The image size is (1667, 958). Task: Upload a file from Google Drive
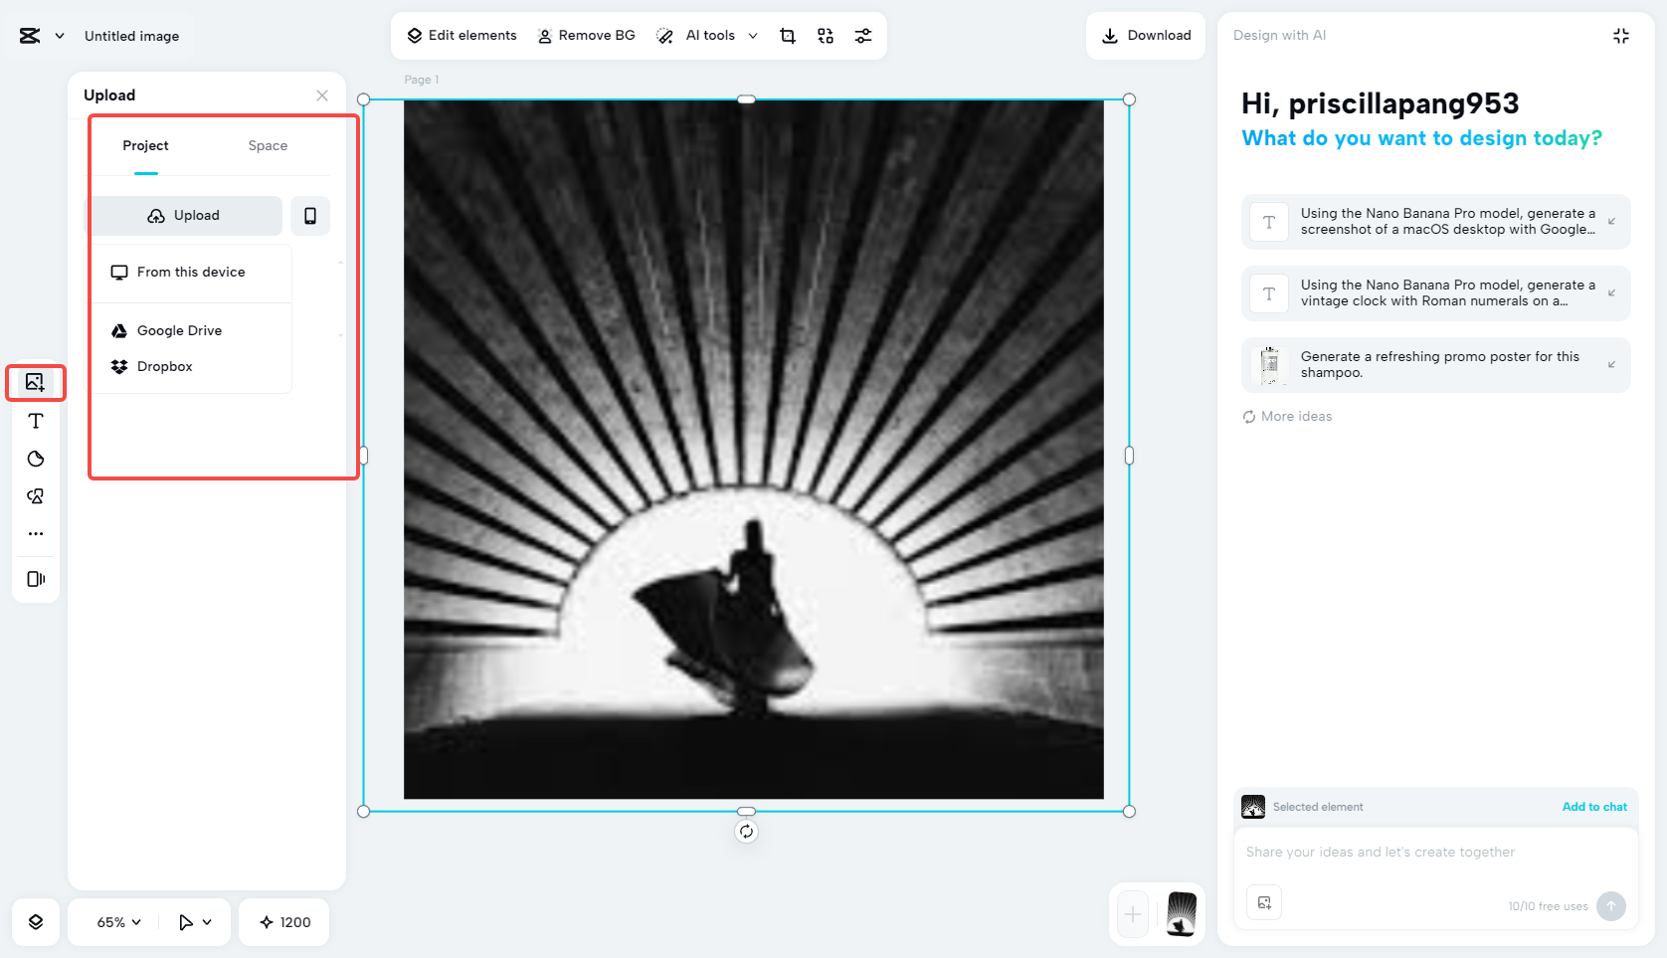click(x=179, y=330)
